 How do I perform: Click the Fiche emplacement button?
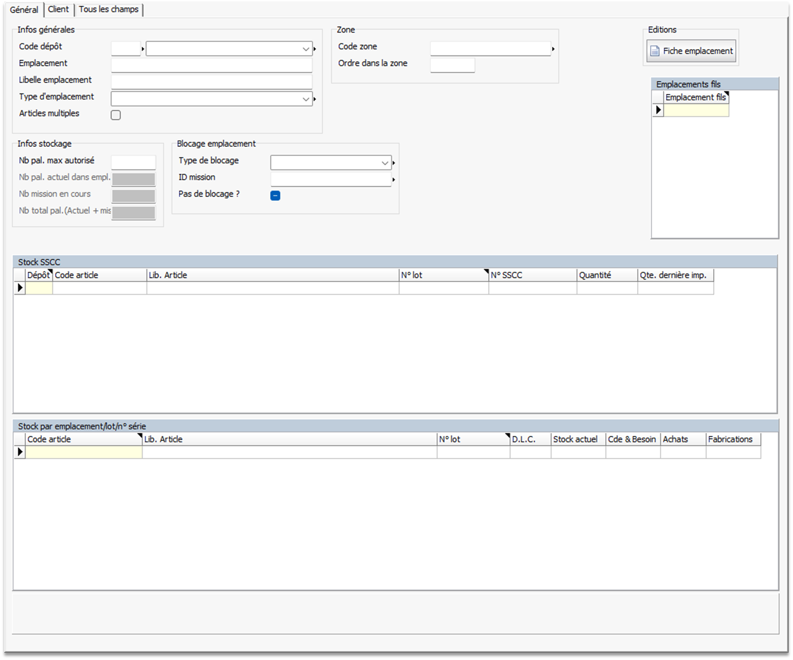(x=691, y=51)
